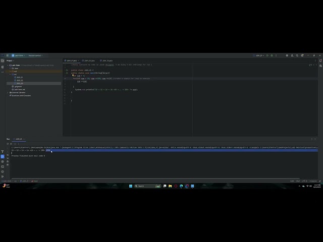Click the Windows taskbar Search box
This screenshot has height=242, width=323.
(147, 186)
